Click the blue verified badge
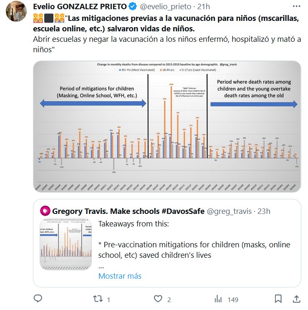308x310 pixels. point(132,7)
